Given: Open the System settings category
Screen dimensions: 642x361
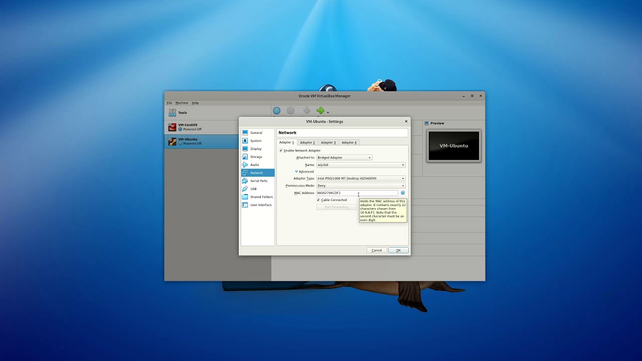Looking at the screenshot, I should (257, 141).
